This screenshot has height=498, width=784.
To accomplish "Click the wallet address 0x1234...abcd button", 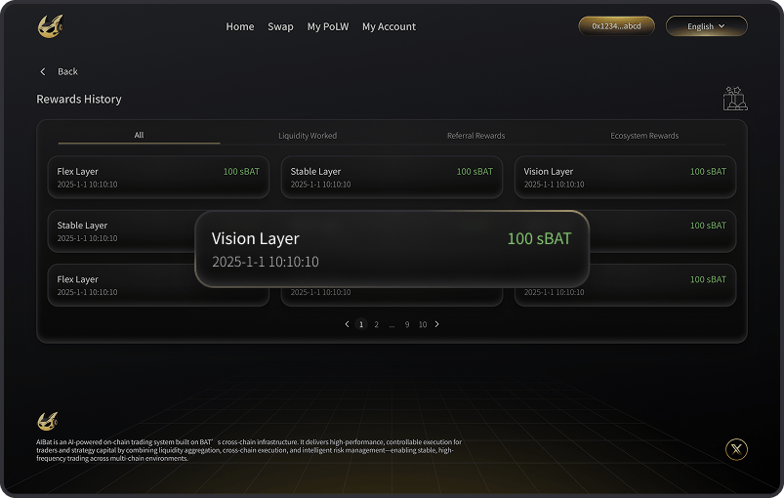I will (x=616, y=26).
